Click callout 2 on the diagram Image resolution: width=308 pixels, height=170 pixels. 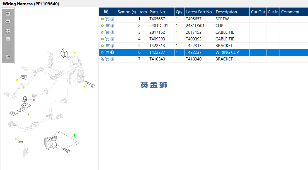(x=75, y=53)
